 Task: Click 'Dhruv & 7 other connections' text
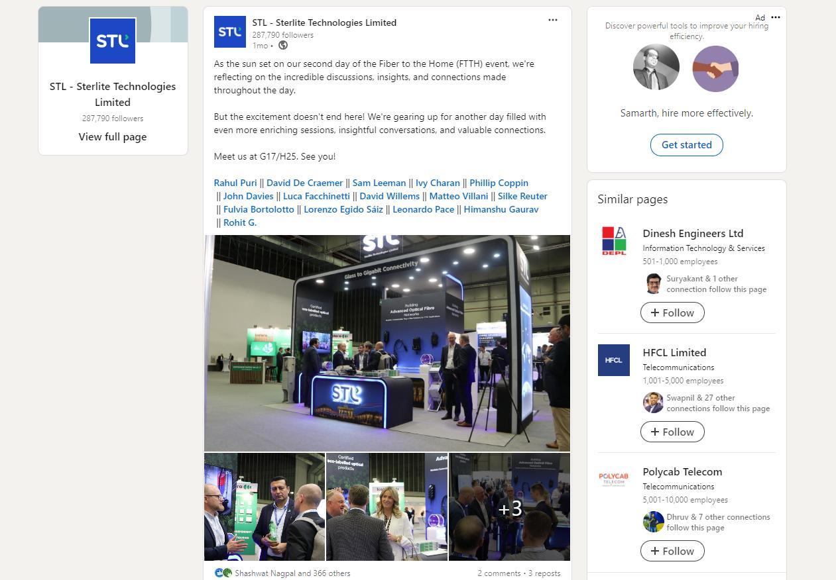718,522
